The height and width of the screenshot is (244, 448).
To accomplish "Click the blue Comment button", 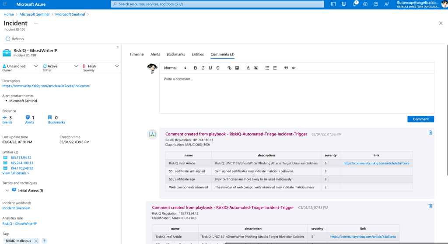I will coord(420,119).
